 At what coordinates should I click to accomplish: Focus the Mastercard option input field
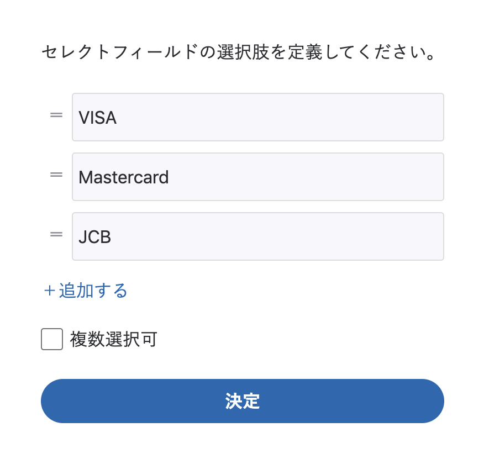pos(257,177)
